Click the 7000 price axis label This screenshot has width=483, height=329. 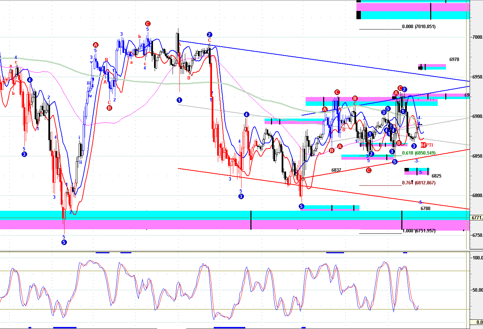pyautogui.click(x=478, y=37)
